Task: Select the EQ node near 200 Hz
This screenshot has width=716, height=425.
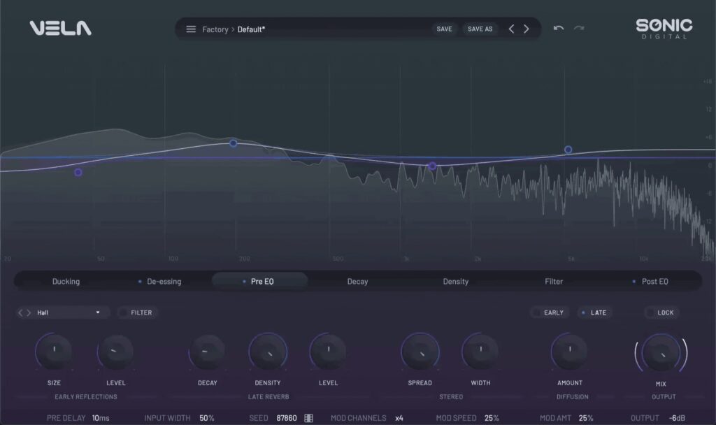Action: pyautogui.click(x=234, y=143)
